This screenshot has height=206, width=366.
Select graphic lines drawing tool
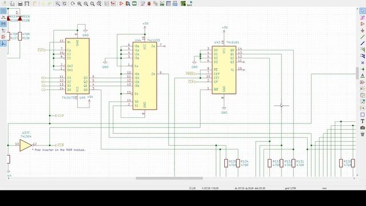pyautogui.click(x=363, y=114)
